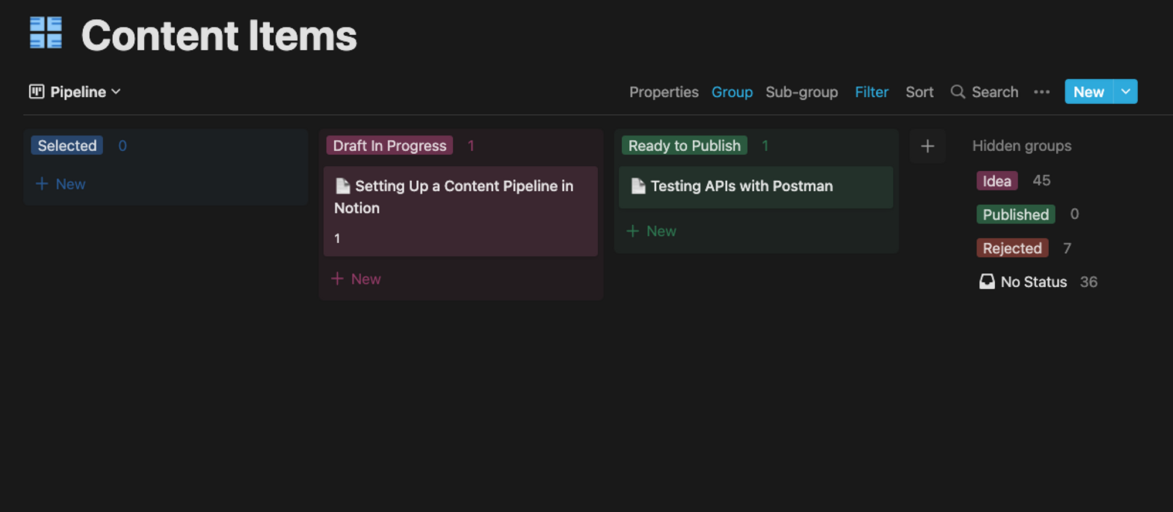Add a new group with plus icon
This screenshot has height=512, width=1173.
point(927,146)
